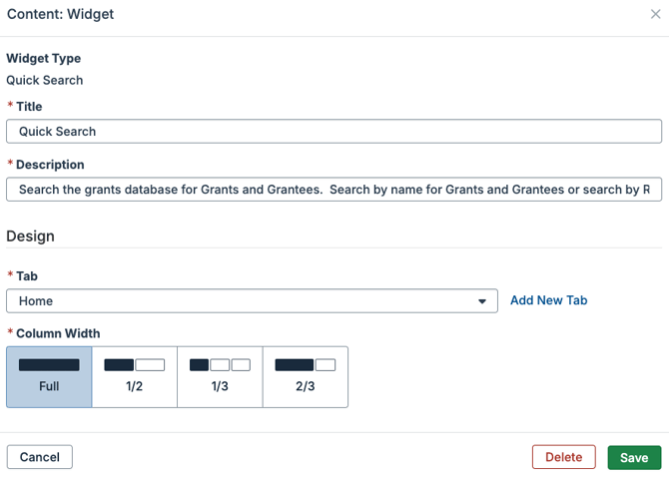
Task: Pick the "1/3" column width label
Action: [220, 386]
